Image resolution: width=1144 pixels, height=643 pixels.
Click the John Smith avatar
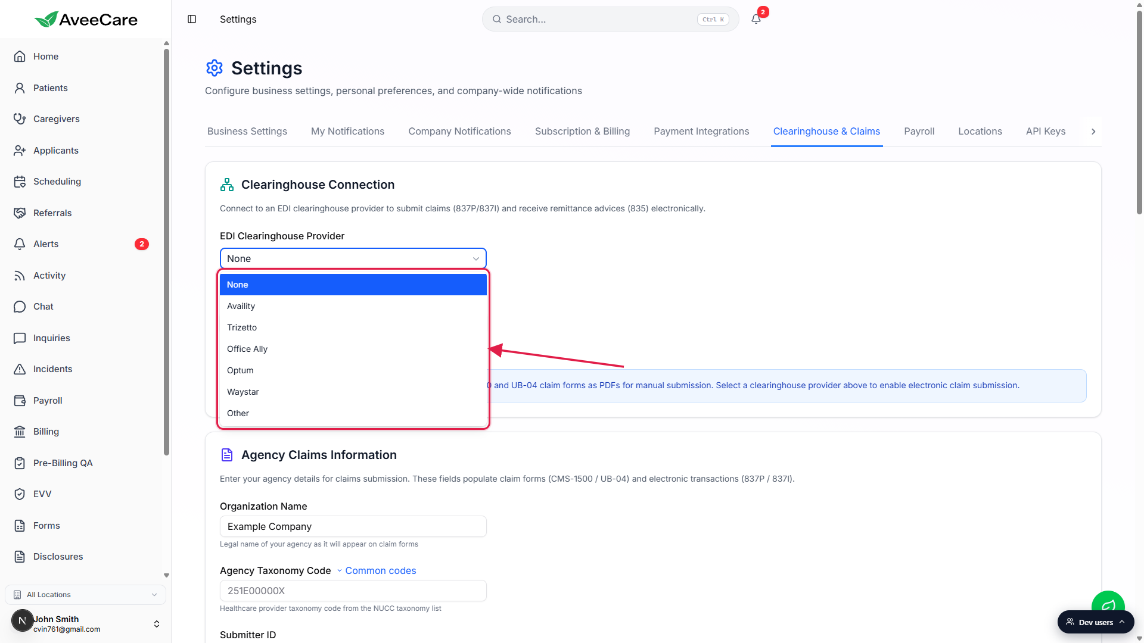point(22,620)
